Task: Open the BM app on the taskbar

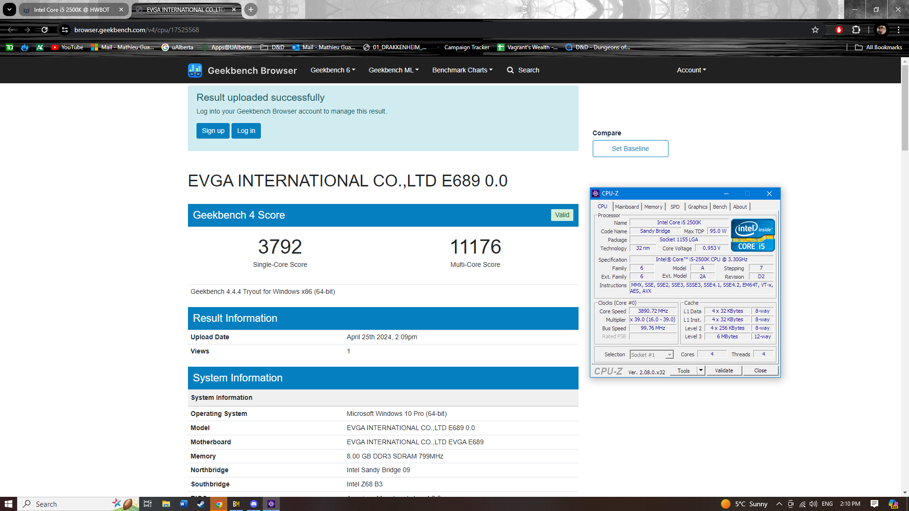Action: click(x=236, y=504)
